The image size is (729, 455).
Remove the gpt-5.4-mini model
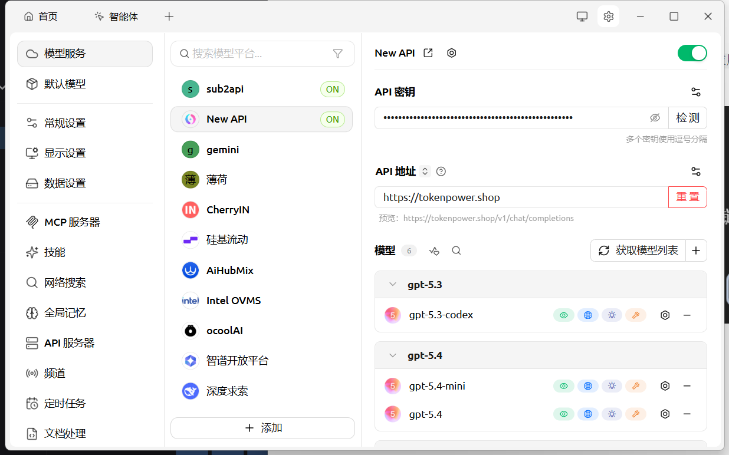point(687,386)
